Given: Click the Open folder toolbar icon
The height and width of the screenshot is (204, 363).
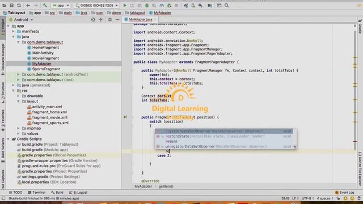Looking at the screenshot, I should pyautogui.click(x=4, y=5).
